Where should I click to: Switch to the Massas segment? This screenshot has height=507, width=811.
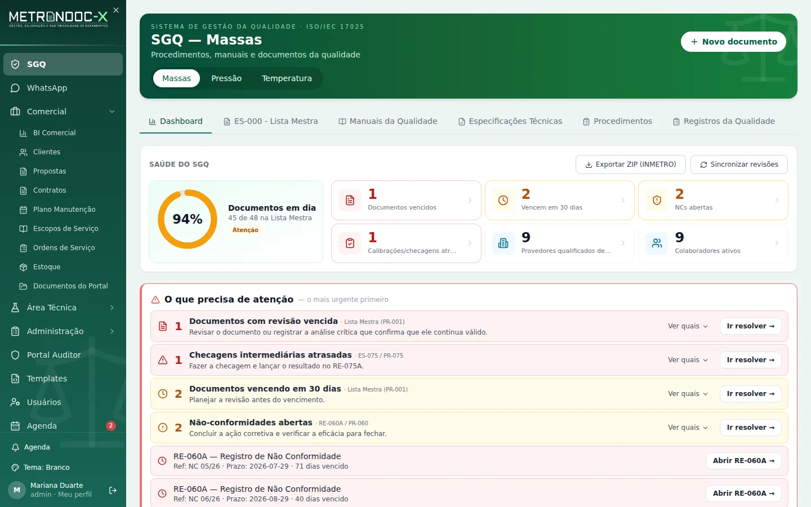176,78
